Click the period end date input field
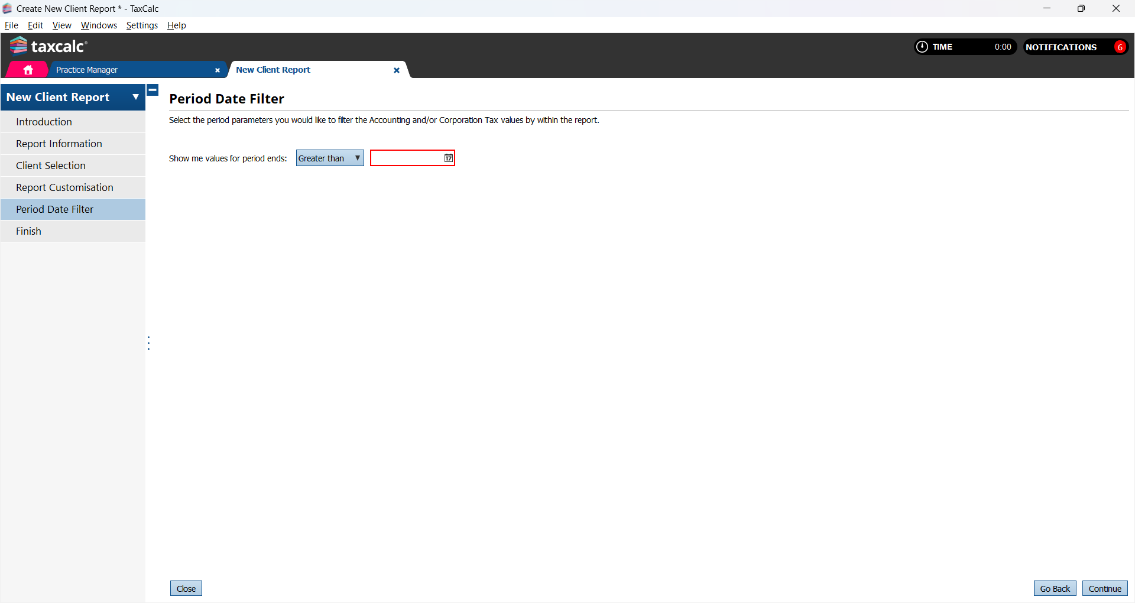 tap(407, 158)
